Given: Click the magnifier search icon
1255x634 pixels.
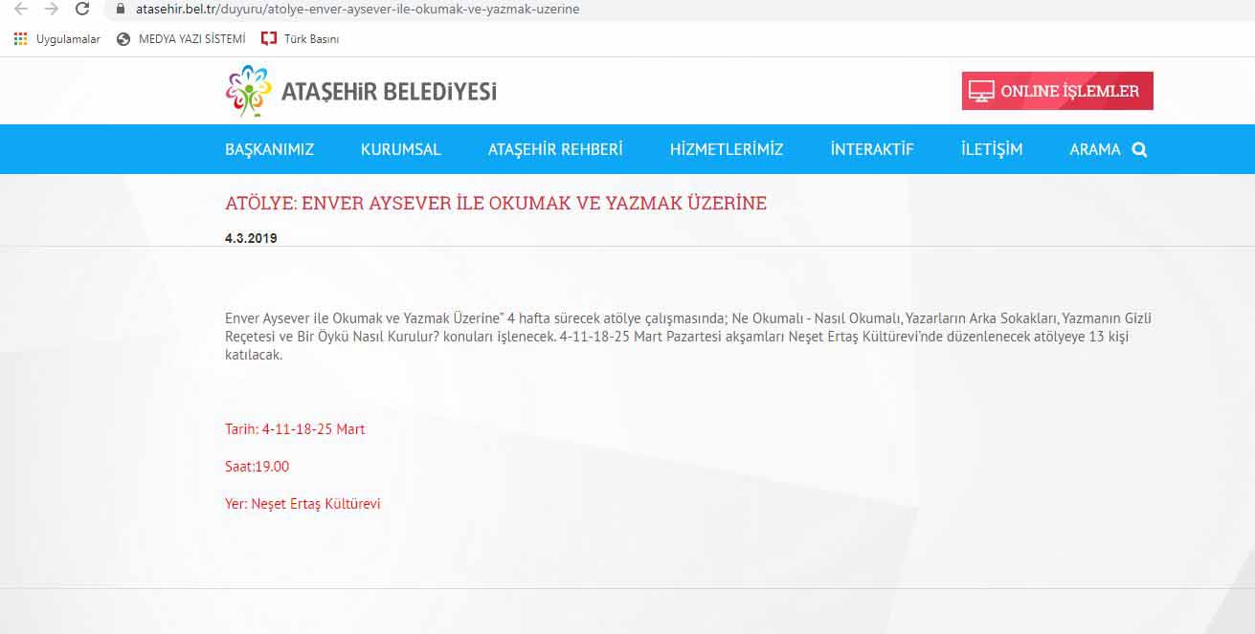Looking at the screenshot, I should click(x=1139, y=149).
